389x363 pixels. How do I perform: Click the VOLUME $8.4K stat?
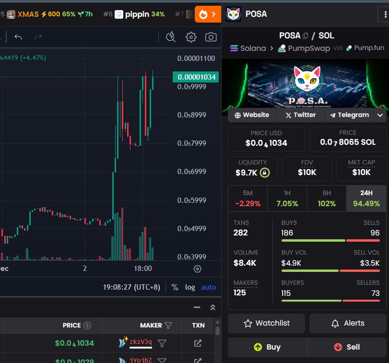pyautogui.click(x=246, y=258)
